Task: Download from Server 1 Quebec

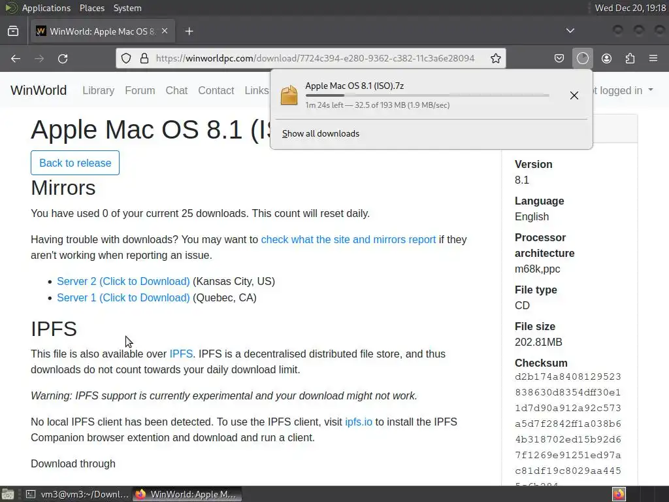Action: coord(123,297)
